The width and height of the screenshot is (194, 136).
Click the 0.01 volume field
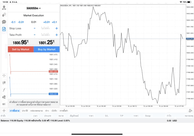pyautogui.click(x=34, y=22)
